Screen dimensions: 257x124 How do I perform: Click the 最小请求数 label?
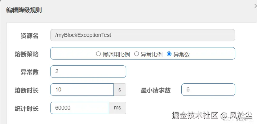click(x=156, y=90)
